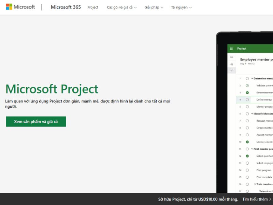The width and height of the screenshot is (273, 205).
Task: Click the Microsoft logo
Action: (x=20, y=7)
